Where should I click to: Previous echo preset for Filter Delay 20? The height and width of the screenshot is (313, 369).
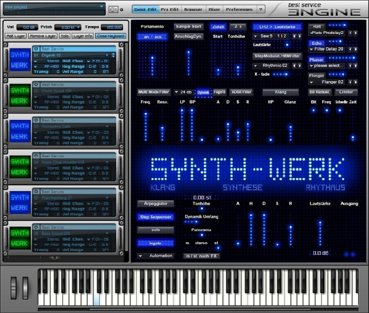click(350, 49)
